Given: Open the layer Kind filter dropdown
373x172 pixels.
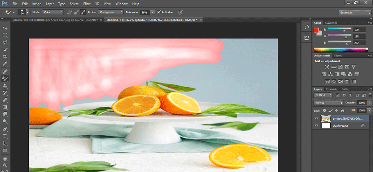Looking at the screenshot, I should pyautogui.click(x=323, y=95).
